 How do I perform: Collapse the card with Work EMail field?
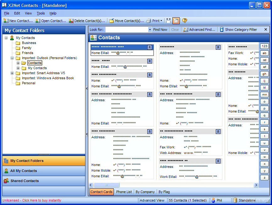218,161
